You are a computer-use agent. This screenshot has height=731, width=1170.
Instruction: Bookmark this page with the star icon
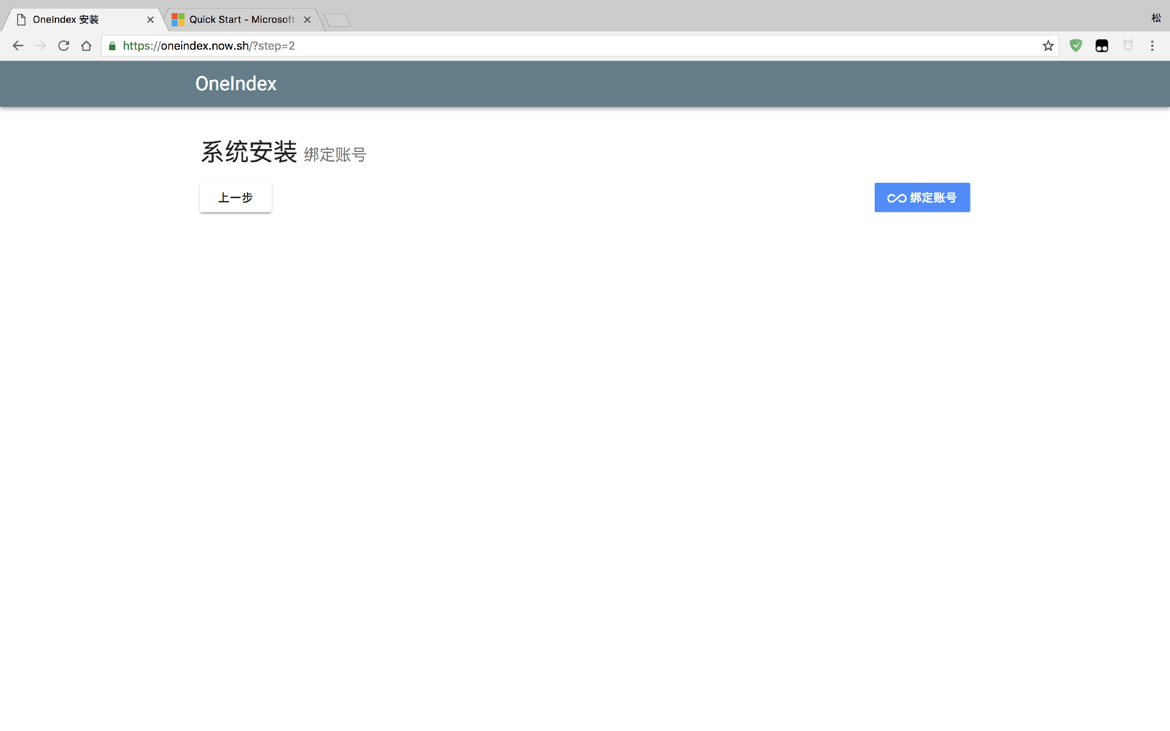pyautogui.click(x=1048, y=46)
